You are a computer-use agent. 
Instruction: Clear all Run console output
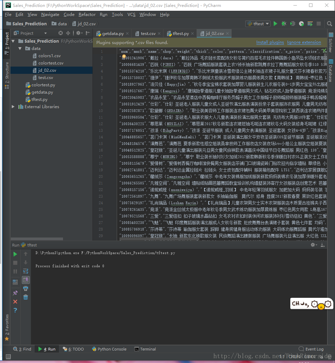click(x=26, y=297)
